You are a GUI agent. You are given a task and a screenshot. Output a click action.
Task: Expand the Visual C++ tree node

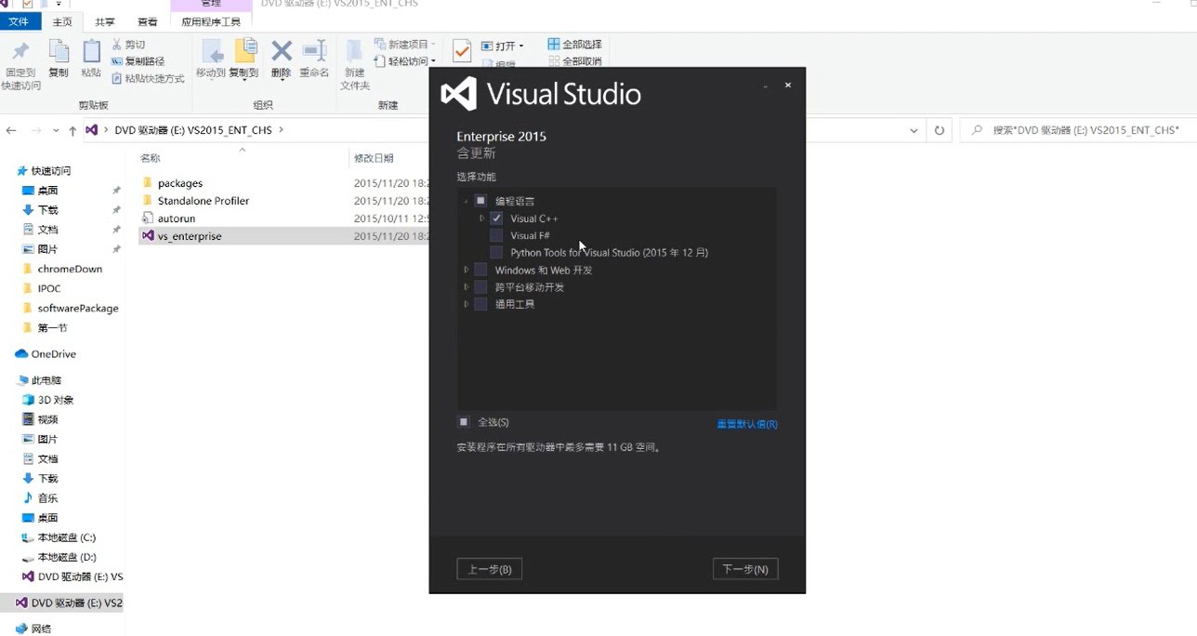tap(481, 219)
